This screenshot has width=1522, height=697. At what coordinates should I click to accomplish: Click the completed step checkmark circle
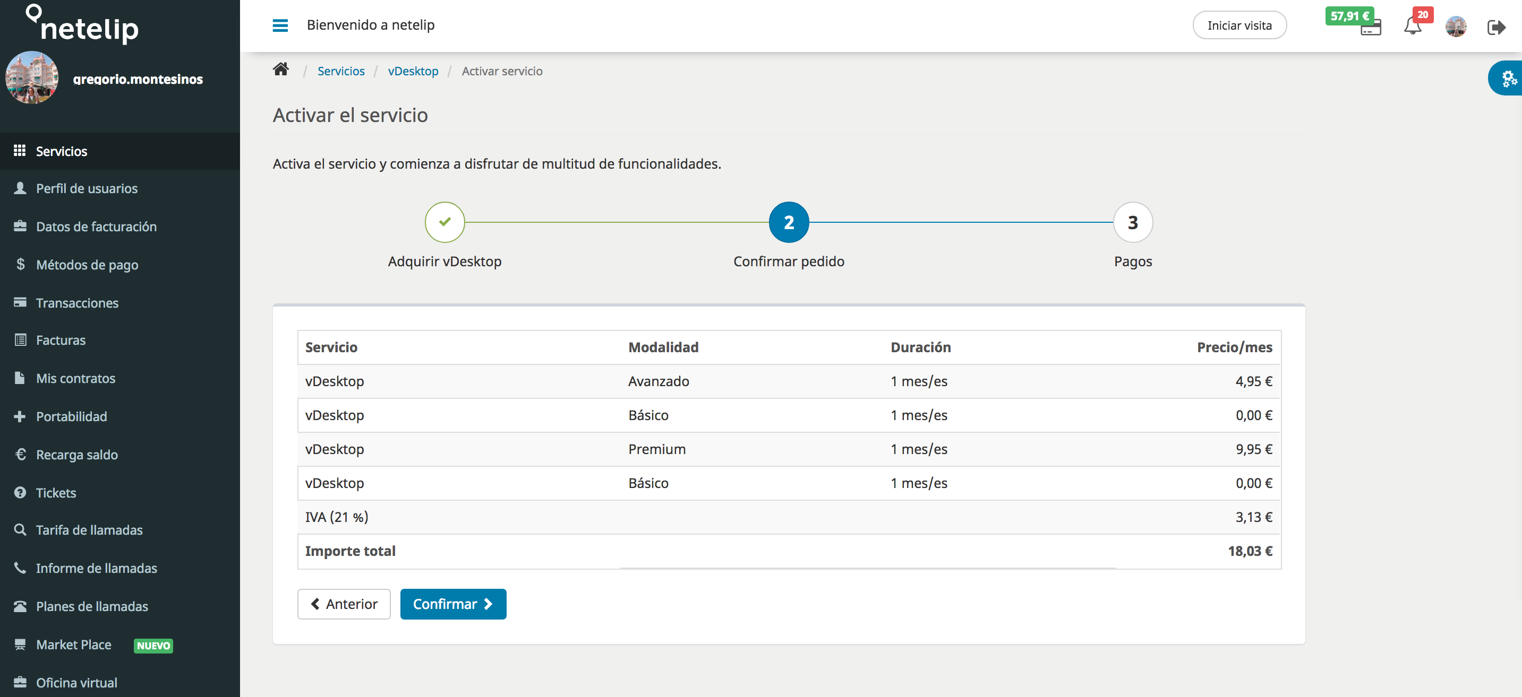click(444, 222)
